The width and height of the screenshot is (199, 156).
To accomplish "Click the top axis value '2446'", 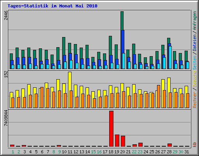I will tap(6, 15).
